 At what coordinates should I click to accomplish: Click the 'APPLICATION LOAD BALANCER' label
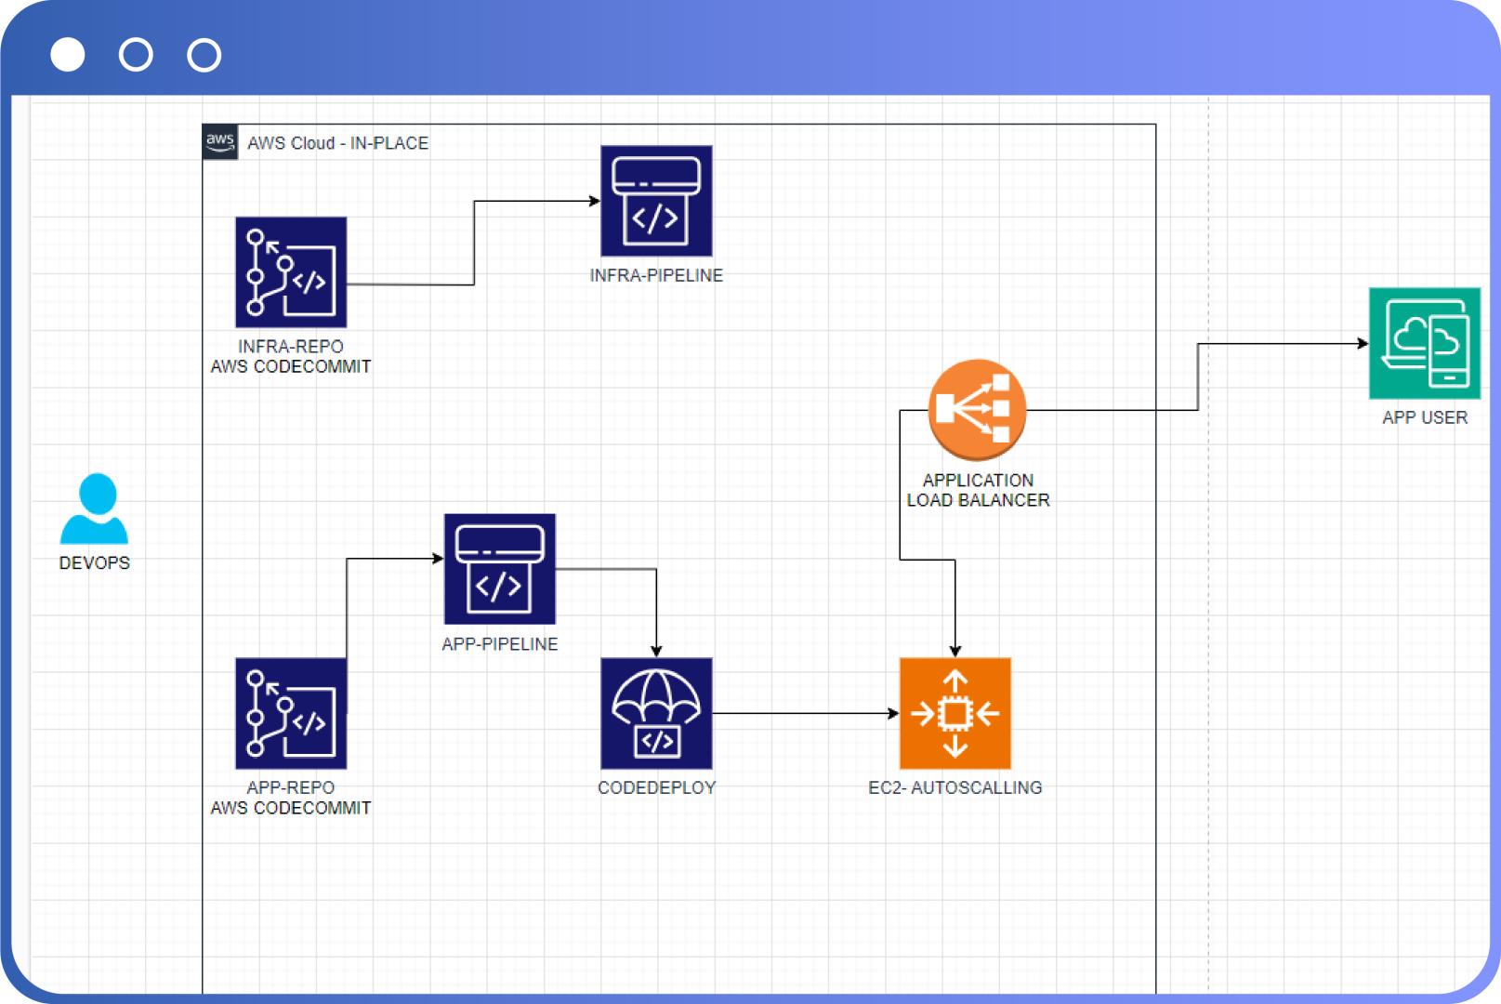point(978,490)
